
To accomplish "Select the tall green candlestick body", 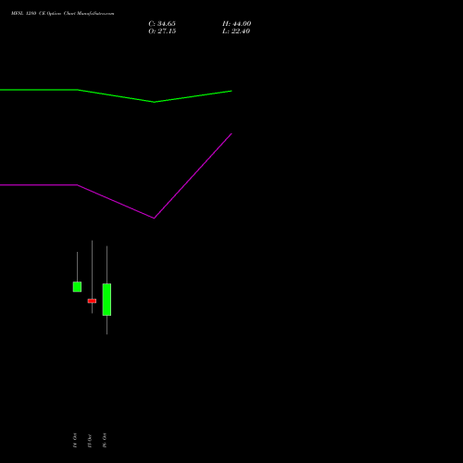I will (106, 299).
